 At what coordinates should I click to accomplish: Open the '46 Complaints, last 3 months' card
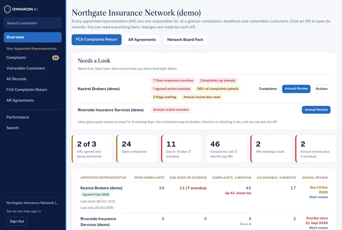coord(227,149)
